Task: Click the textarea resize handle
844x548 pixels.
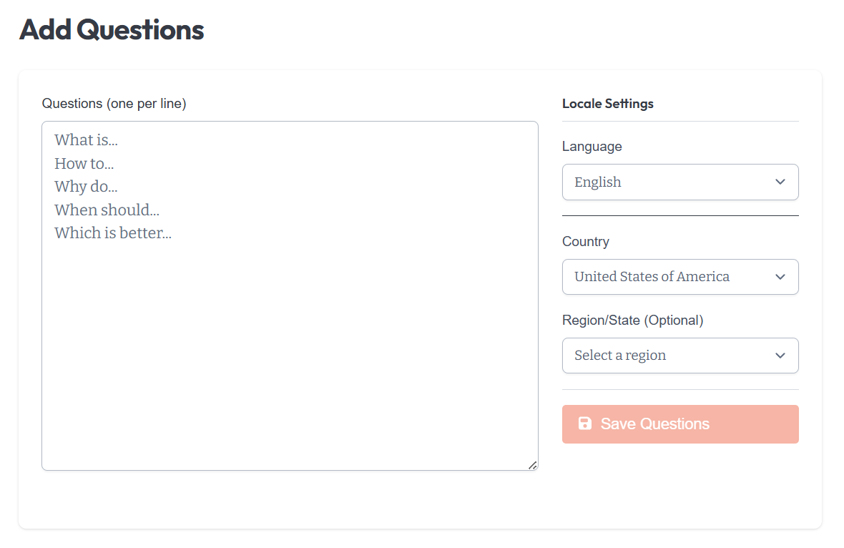Action: point(532,465)
